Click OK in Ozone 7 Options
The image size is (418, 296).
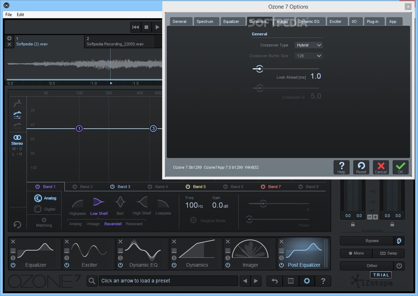click(x=400, y=167)
